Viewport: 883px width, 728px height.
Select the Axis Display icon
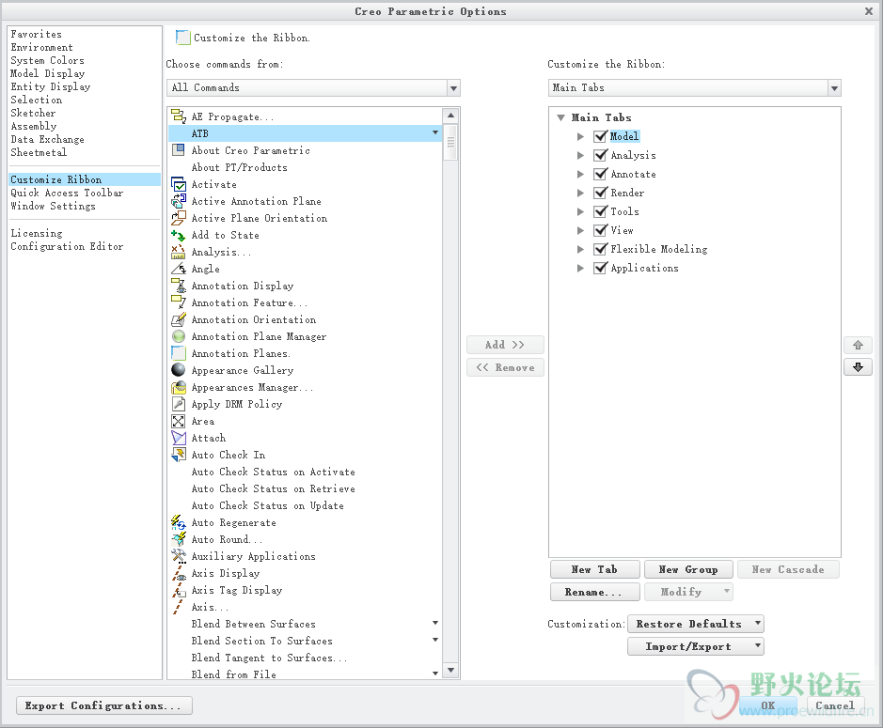point(179,573)
